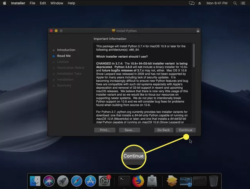Click 'Which installer variant should I use?' text
The width and height of the screenshot is (250, 189).
point(122,56)
